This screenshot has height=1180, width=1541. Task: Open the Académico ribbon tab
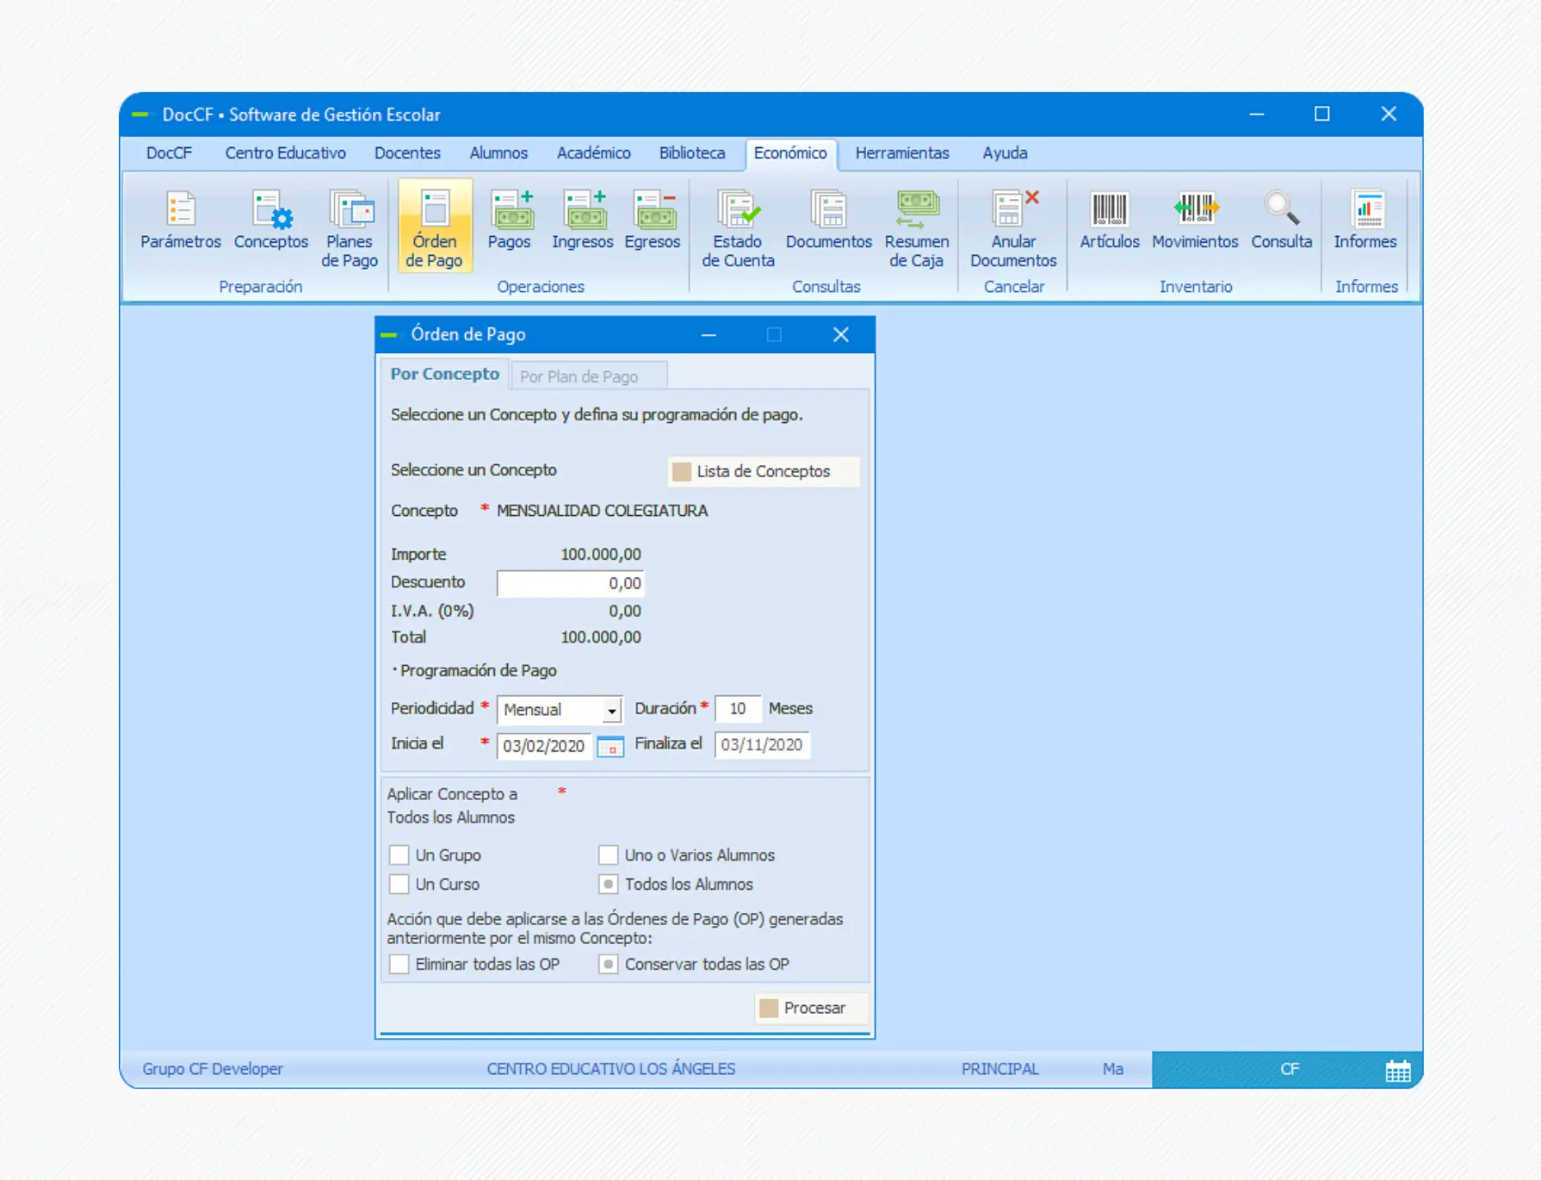pyautogui.click(x=593, y=153)
